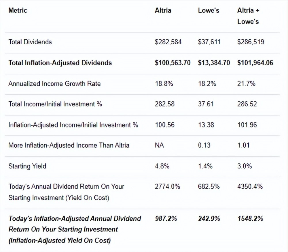Select the Starting Yield row label
The image size is (288, 252).
point(27,166)
